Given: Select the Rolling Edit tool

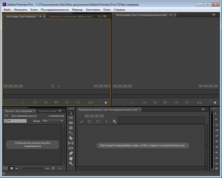Looking at the screenshot, I should pyautogui.click(x=71, y=128).
